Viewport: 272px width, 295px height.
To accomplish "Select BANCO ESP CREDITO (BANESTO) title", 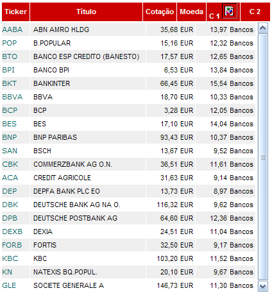I will (87, 56).
